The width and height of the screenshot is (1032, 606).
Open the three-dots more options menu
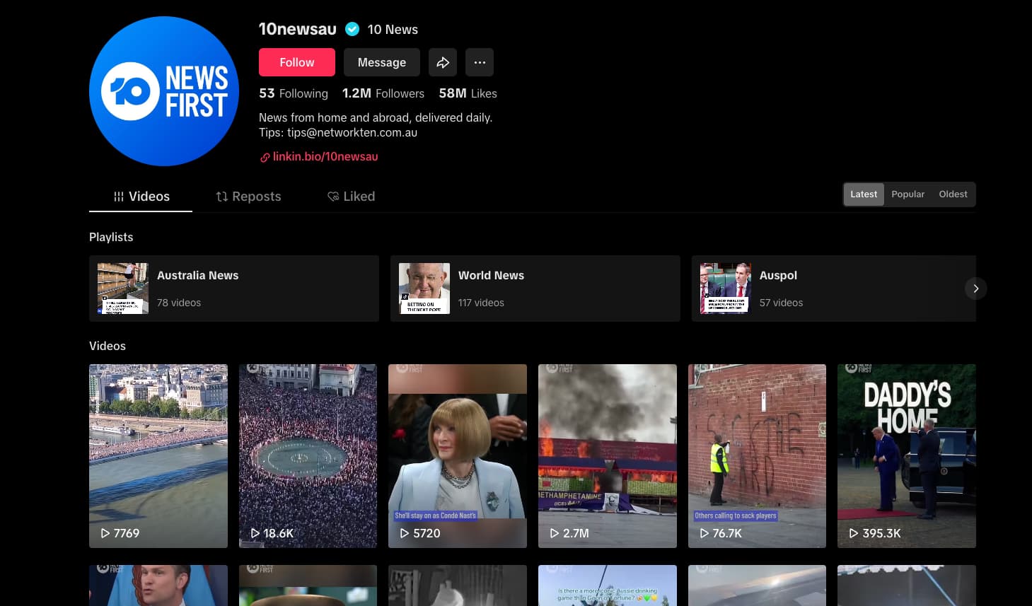click(x=480, y=62)
